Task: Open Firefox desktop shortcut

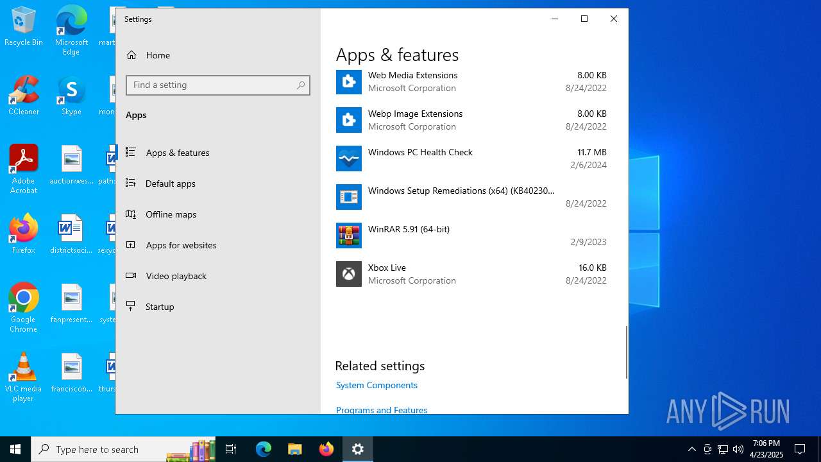Action: pyautogui.click(x=24, y=234)
